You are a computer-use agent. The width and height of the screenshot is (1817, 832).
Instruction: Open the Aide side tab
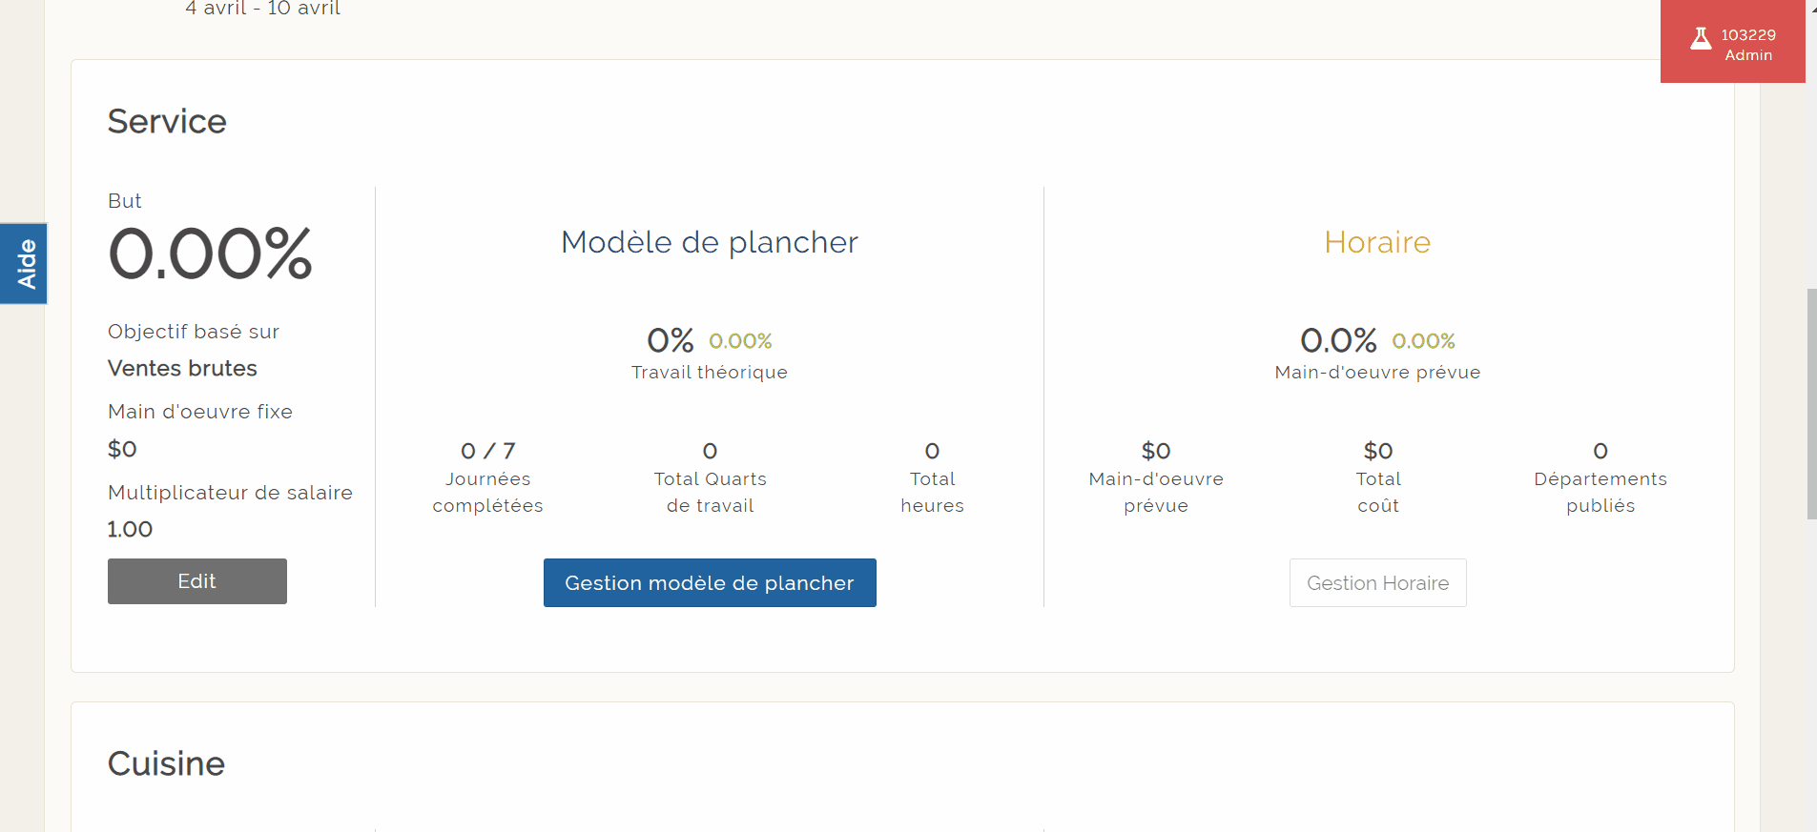tap(24, 264)
